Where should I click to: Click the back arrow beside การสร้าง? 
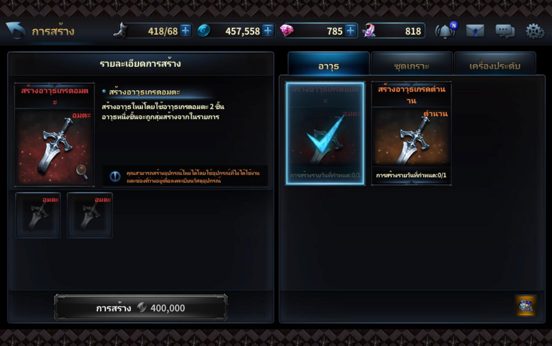15,30
